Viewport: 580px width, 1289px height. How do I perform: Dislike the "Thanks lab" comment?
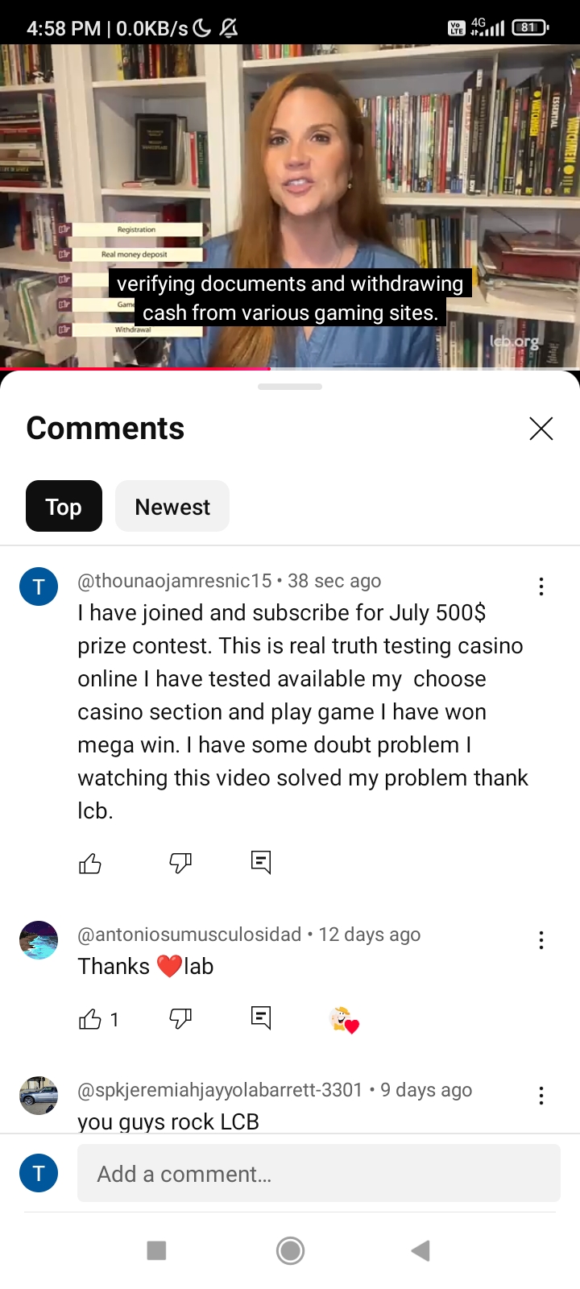click(x=180, y=1019)
